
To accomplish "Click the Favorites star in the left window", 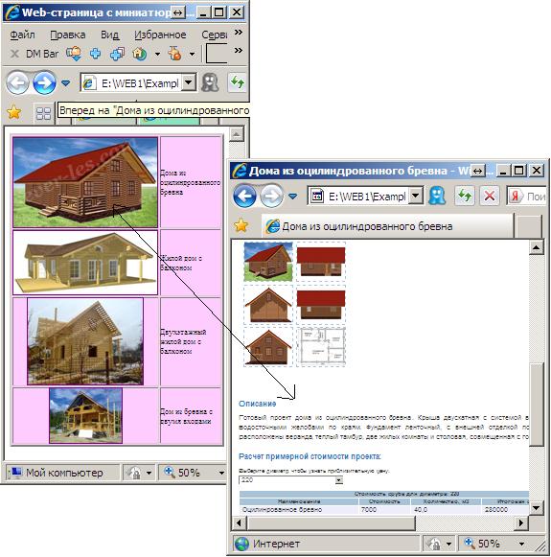I will click(x=13, y=112).
